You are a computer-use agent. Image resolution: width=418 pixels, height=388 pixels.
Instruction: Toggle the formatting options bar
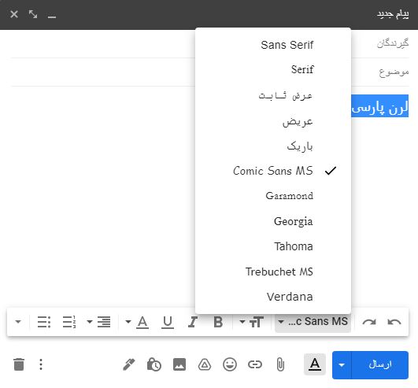(315, 364)
